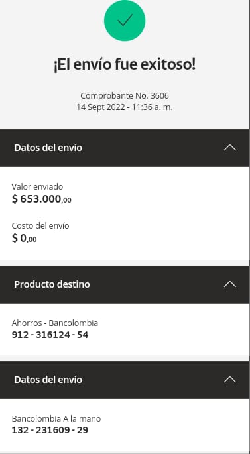Click the 14 Sept 2022 timestamp
The width and height of the screenshot is (250, 454).
125,107
